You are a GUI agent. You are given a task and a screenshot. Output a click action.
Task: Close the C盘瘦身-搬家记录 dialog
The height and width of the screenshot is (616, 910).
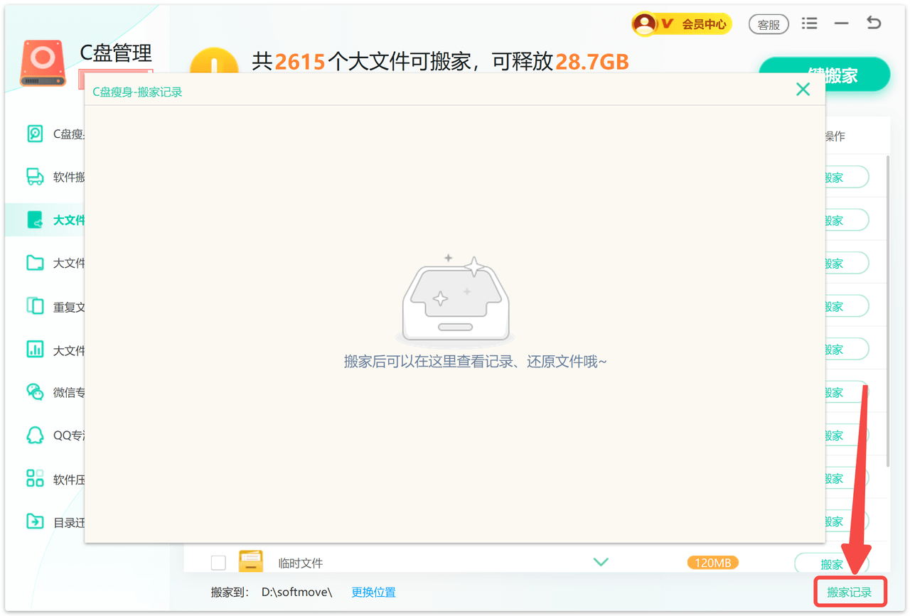[803, 90]
